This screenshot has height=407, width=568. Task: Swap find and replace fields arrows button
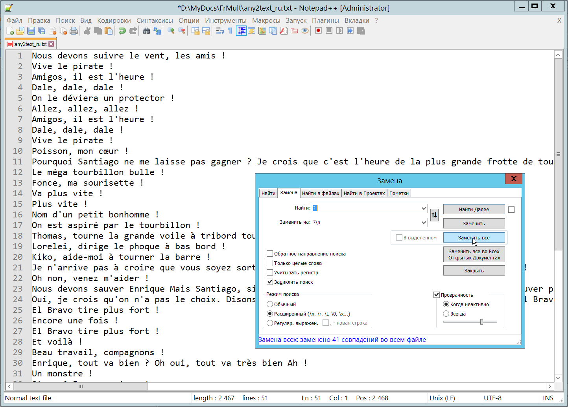[434, 215]
